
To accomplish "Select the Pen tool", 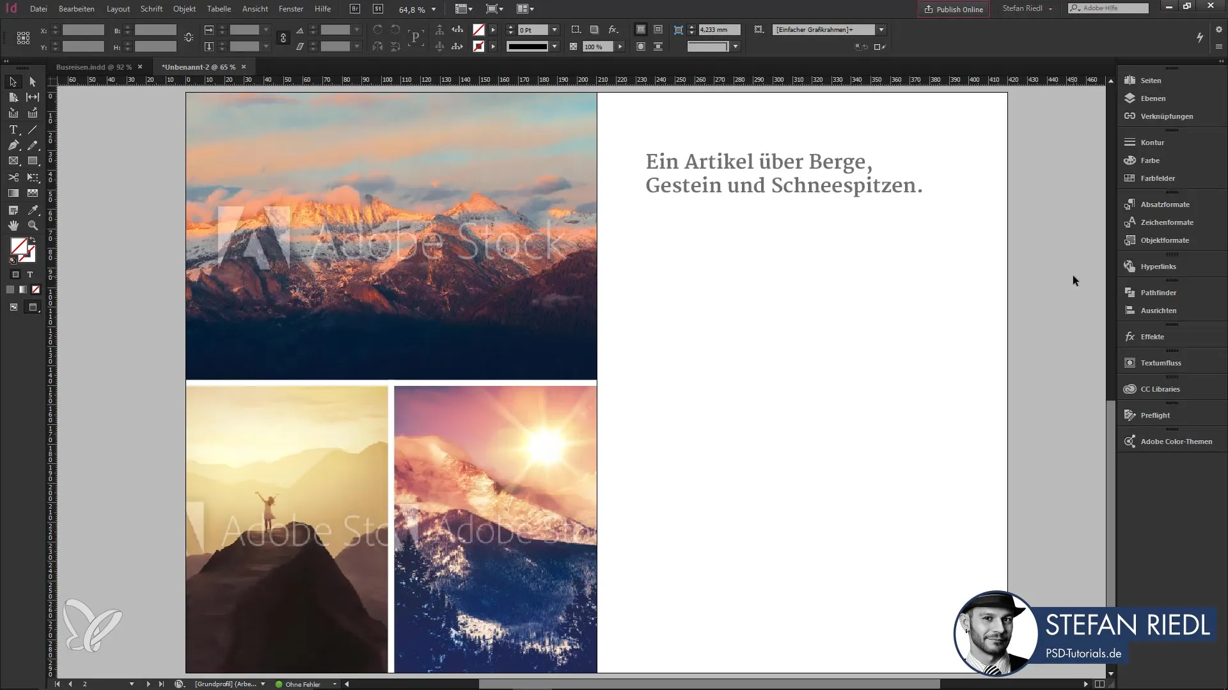I will (x=13, y=146).
